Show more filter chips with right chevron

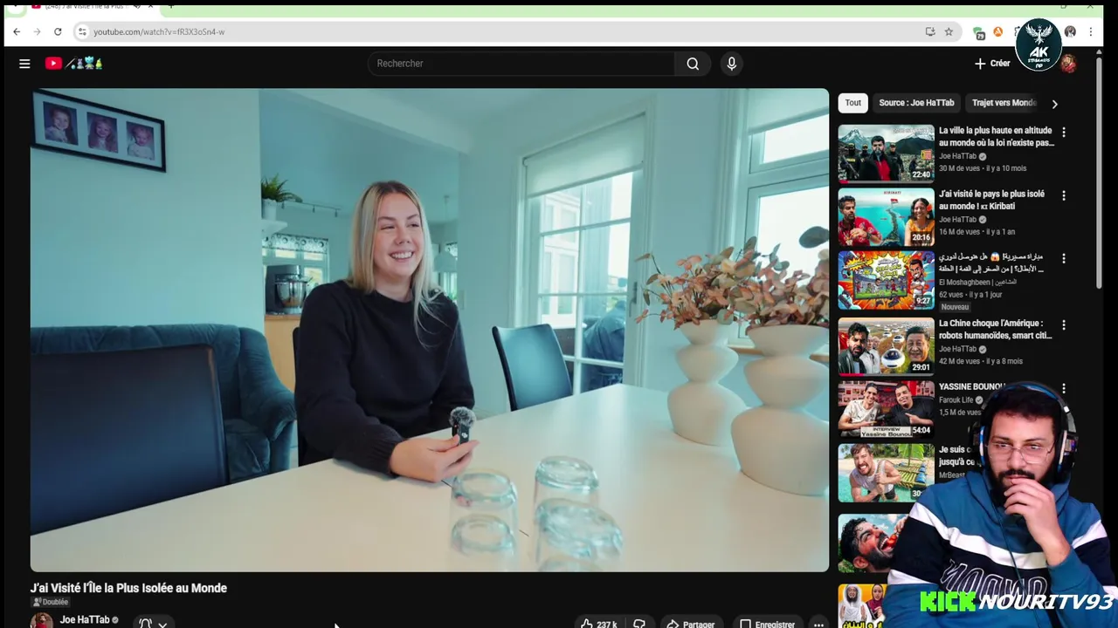pyautogui.click(x=1054, y=104)
